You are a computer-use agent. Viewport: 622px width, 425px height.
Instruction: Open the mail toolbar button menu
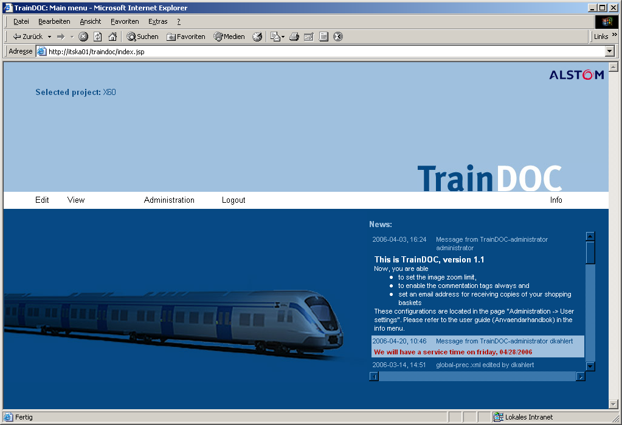pos(277,37)
